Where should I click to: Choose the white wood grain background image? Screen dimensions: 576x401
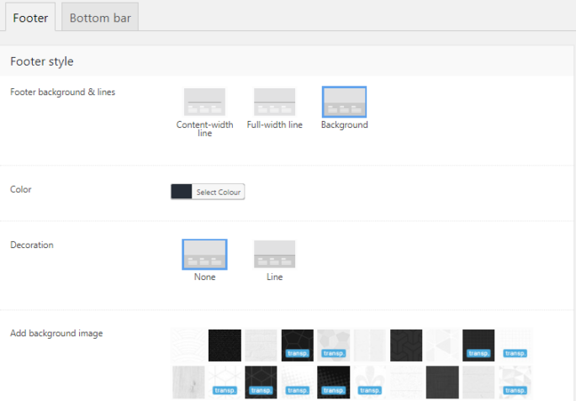pyautogui.click(x=188, y=382)
